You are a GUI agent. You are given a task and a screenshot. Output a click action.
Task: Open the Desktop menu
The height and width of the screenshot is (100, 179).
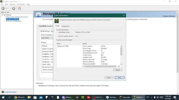(12, 4)
